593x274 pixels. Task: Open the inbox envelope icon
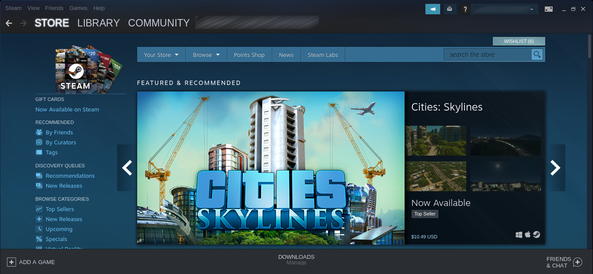tap(449, 9)
